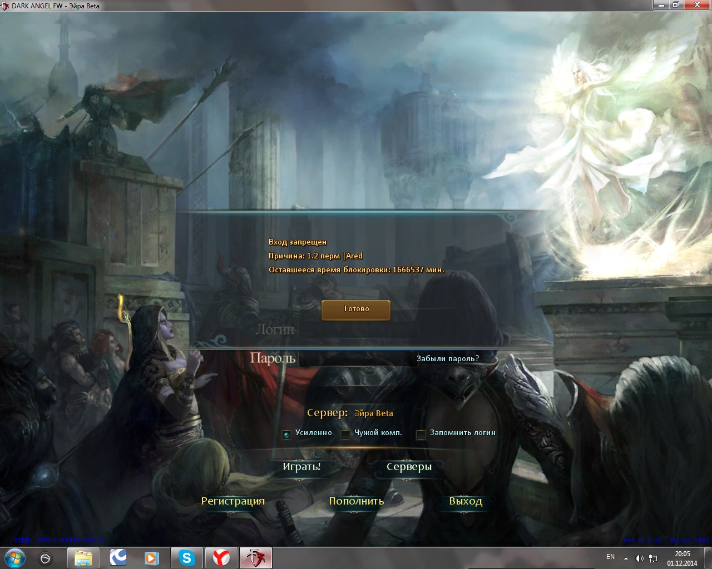The height and width of the screenshot is (569, 712).
Task: Click the game icon in the title bar
Action: pos(5,6)
